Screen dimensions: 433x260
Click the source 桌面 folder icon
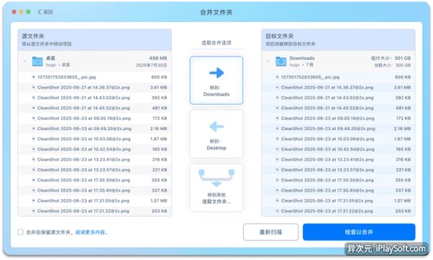(38, 61)
